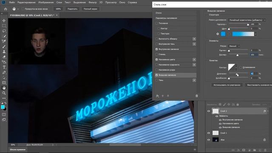Enable the Текстура sub-option checkbox
The width and height of the screenshot is (272, 153).
point(159,34)
